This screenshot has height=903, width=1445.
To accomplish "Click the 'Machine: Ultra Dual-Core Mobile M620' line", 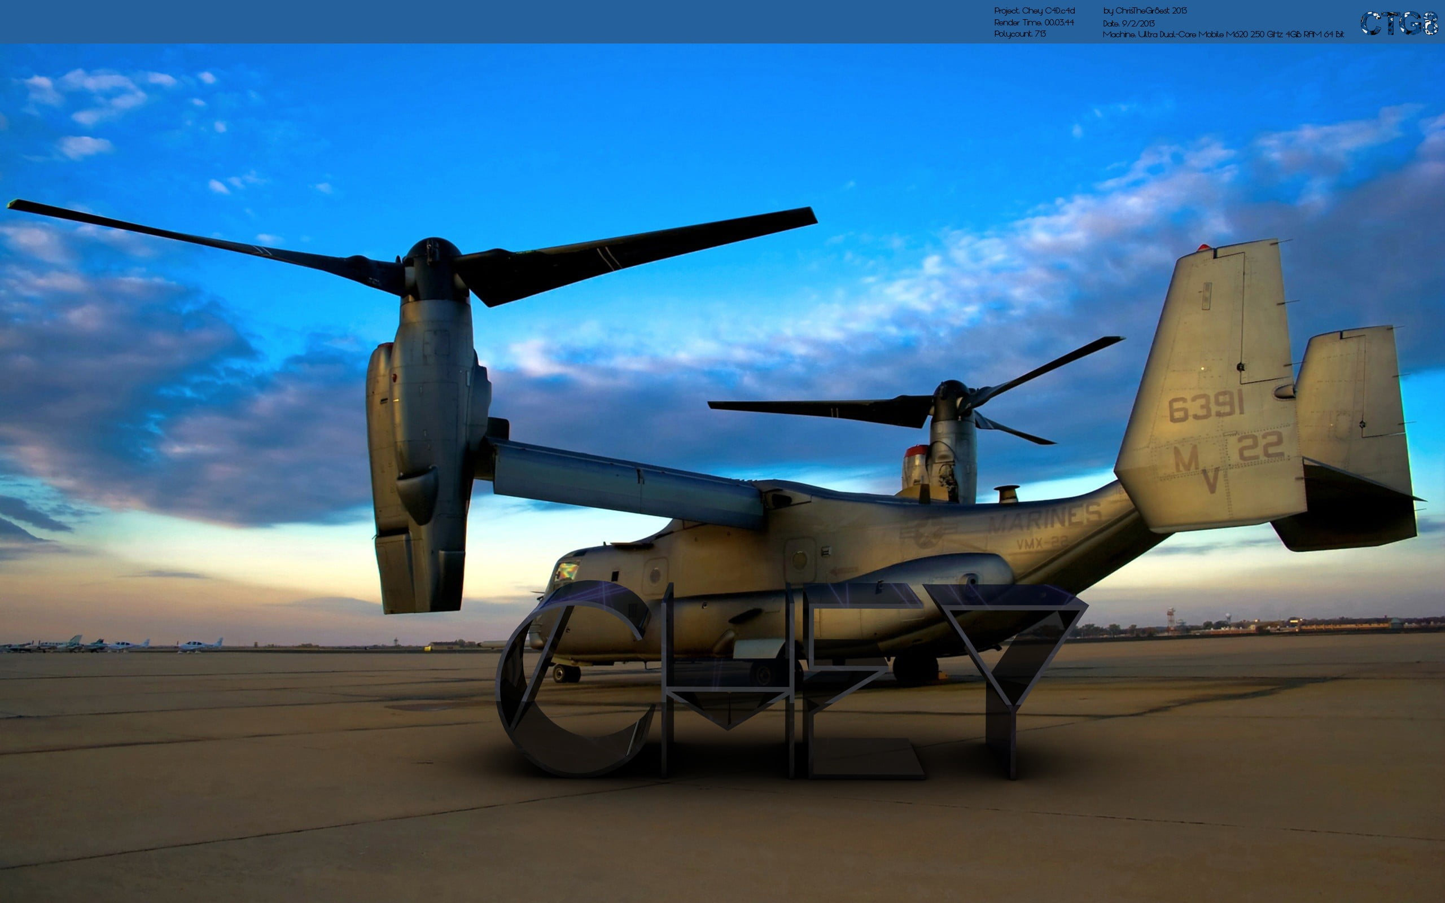I will click(x=1224, y=34).
